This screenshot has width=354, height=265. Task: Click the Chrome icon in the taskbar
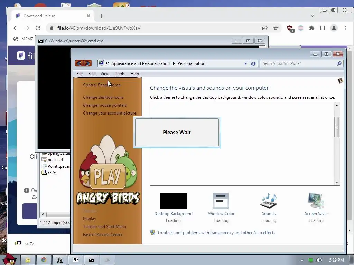44,260
